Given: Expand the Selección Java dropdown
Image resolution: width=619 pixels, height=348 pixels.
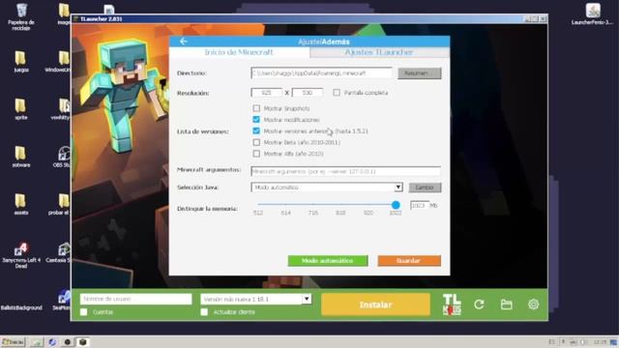Looking at the screenshot, I should point(398,187).
